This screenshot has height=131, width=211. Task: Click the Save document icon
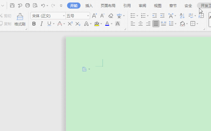tap(12, 6)
